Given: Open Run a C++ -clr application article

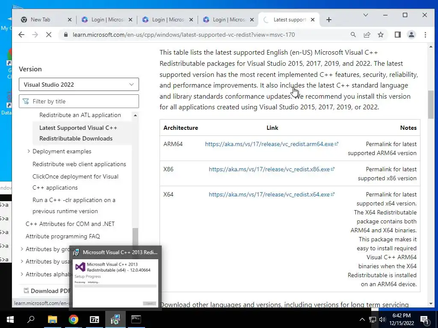Looking at the screenshot, I should 74,205.
